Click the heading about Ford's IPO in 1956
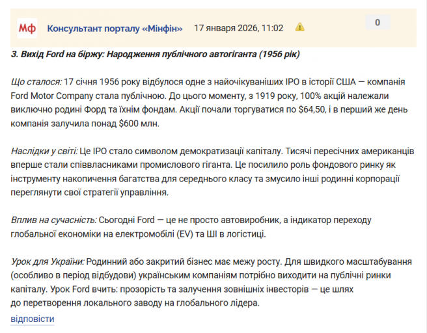The height and width of the screenshot is (333, 427). pyautogui.click(x=155, y=54)
